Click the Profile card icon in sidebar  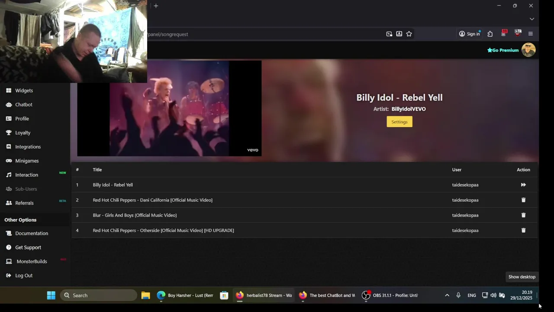(9, 118)
